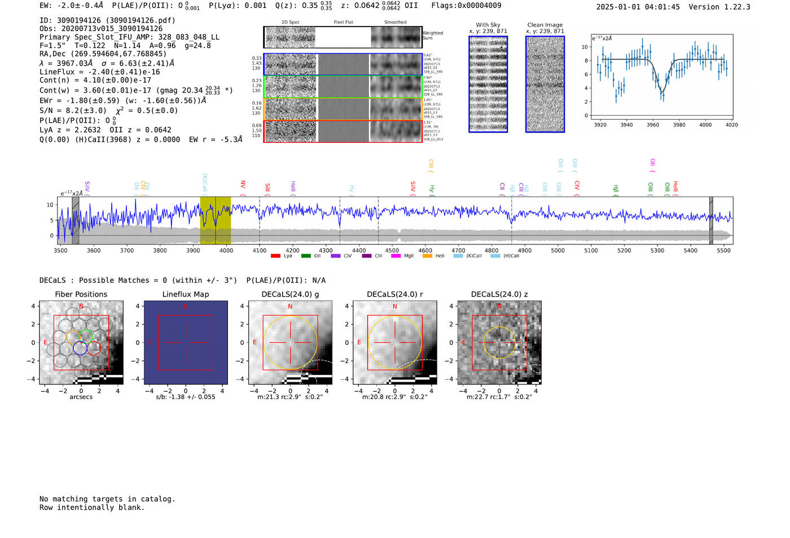The height and width of the screenshot is (538, 790).
Task: Open the DECaLS(24.0) z image
Action: (x=499, y=343)
